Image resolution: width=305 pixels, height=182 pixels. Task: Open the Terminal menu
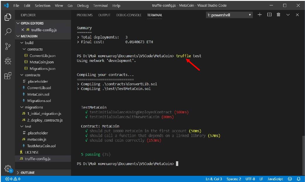(x=100, y=6)
